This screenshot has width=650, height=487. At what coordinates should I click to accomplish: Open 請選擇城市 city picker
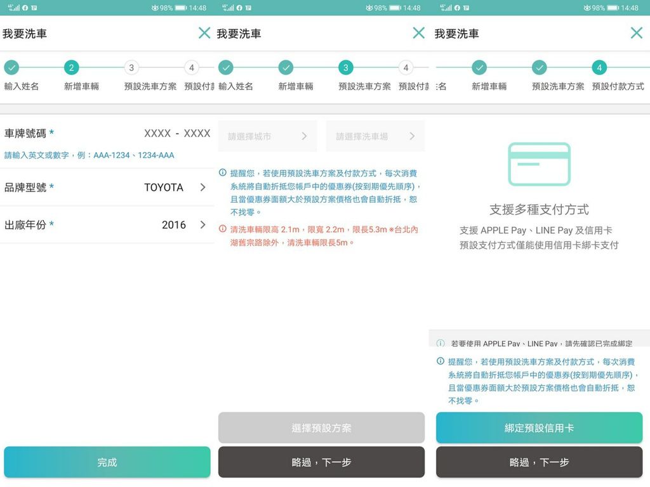267,136
